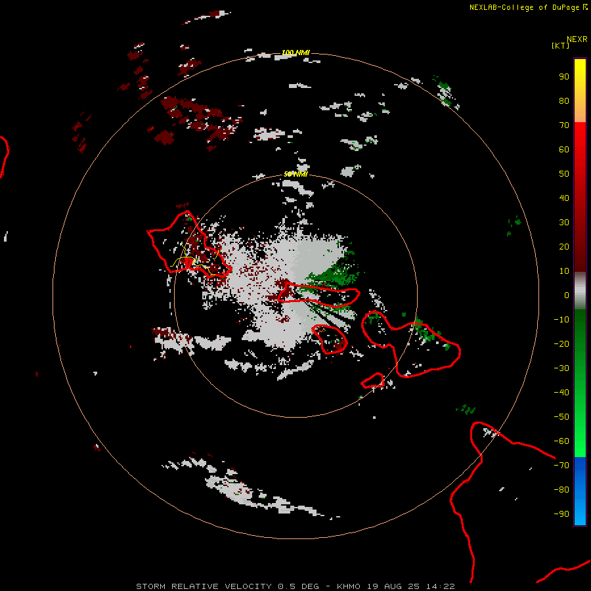This screenshot has width=591, height=591.
Task: Pick the blue bottom band of color bar
Action: click(x=580, y=491)
